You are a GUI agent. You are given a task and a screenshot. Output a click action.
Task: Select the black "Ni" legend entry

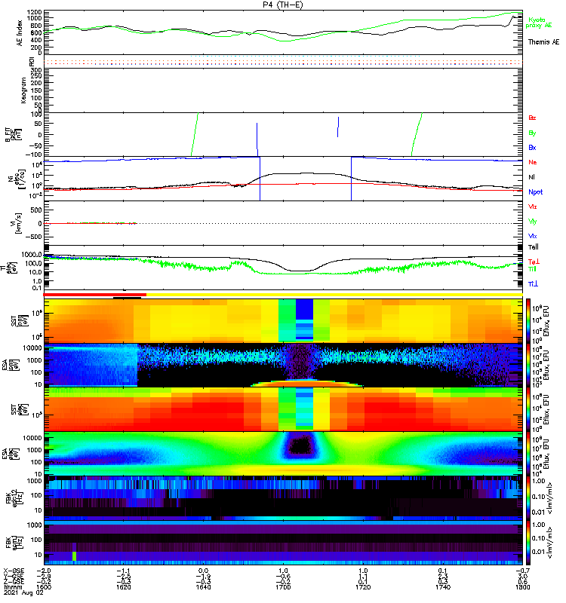click(532, 177)
